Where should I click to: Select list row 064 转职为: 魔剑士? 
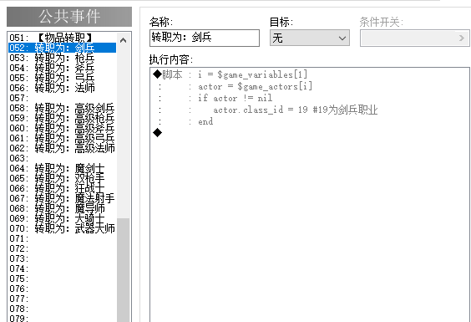[x=62, y=168]
